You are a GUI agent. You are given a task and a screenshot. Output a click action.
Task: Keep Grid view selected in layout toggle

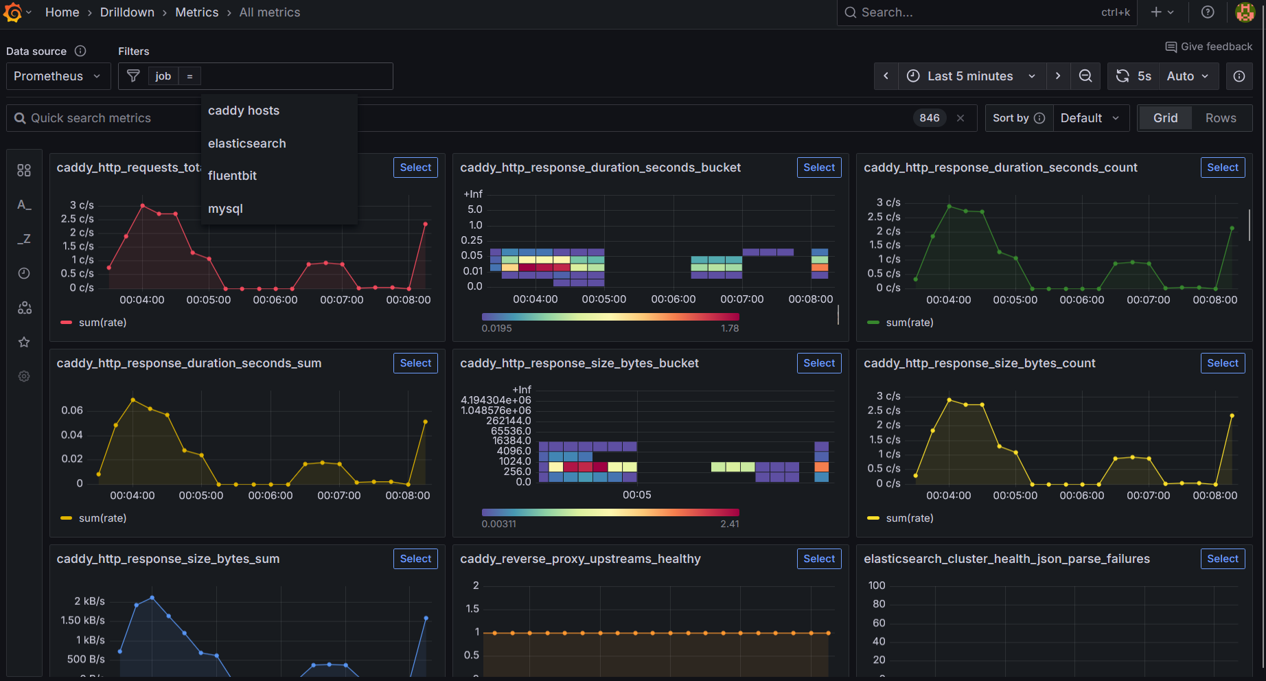click(x=1165, y=117)
